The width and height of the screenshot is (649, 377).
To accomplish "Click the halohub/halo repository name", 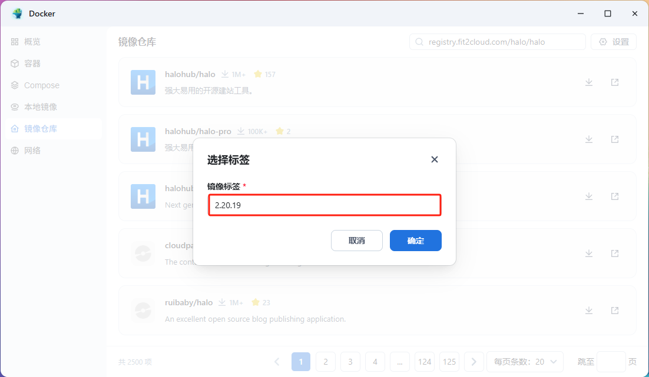I will click(x=190, y=75).
